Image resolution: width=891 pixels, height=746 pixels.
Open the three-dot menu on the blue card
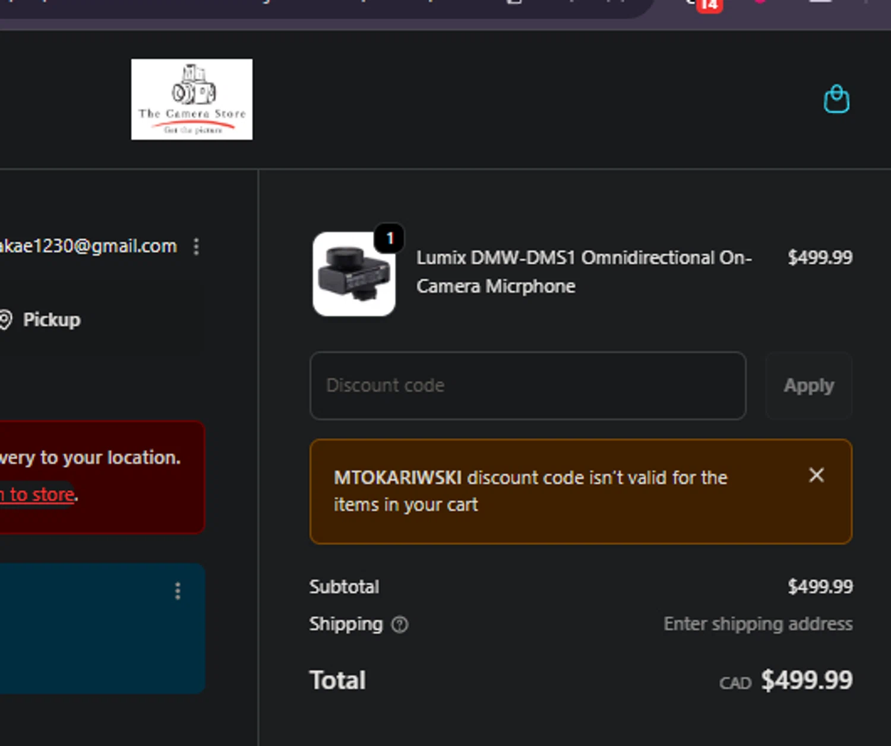pyautogui.click(x=178, y=591)
